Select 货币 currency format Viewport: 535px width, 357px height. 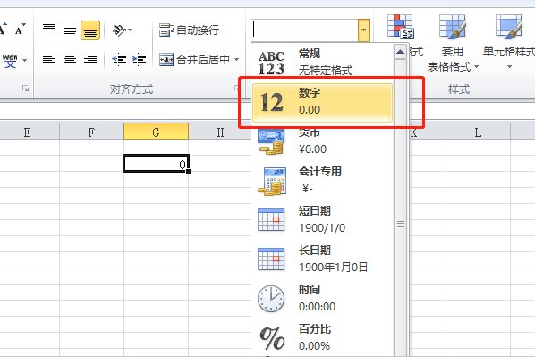click(x=322, y=141)
